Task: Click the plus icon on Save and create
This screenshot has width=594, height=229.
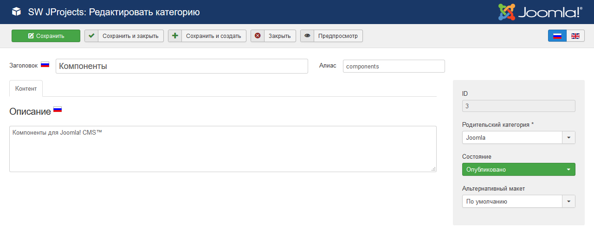Action: 175,36
